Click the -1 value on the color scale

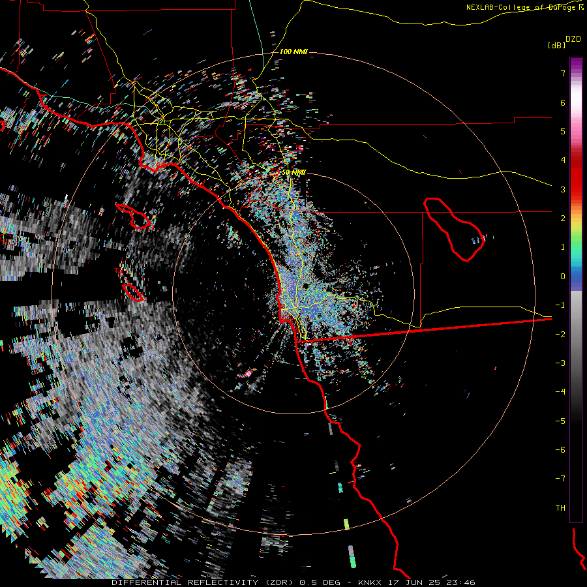tap(560, 305)
